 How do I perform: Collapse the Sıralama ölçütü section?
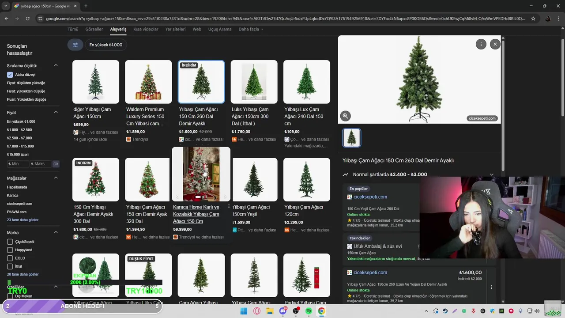[x=56, y=65]
